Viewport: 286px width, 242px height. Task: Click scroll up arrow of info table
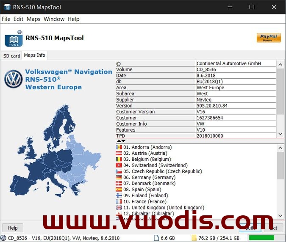280,64
